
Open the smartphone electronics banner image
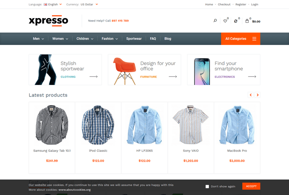pos(202,72)
